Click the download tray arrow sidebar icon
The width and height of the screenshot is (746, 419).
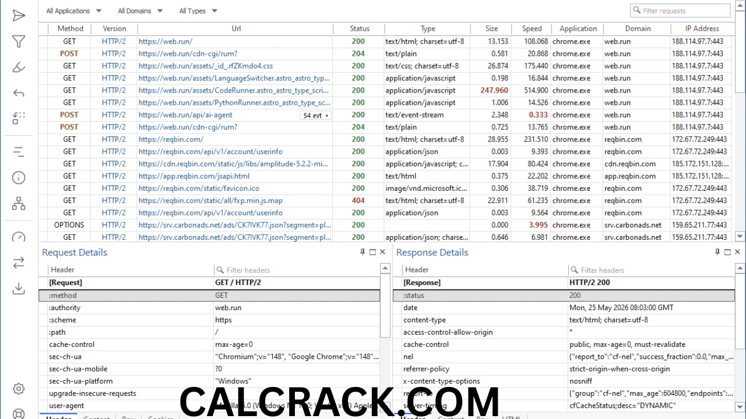click(19, 288)
